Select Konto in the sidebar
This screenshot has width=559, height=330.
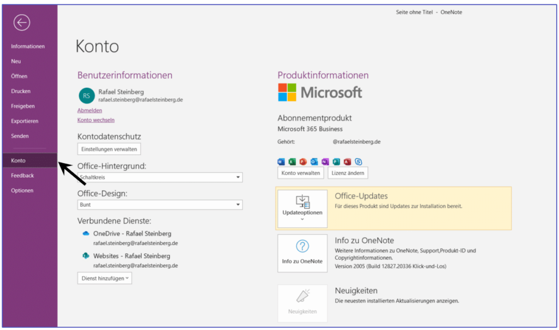[x=30, y=160]
